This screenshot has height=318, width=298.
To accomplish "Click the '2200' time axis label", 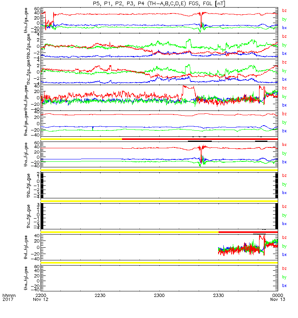I will coord(41,295).
